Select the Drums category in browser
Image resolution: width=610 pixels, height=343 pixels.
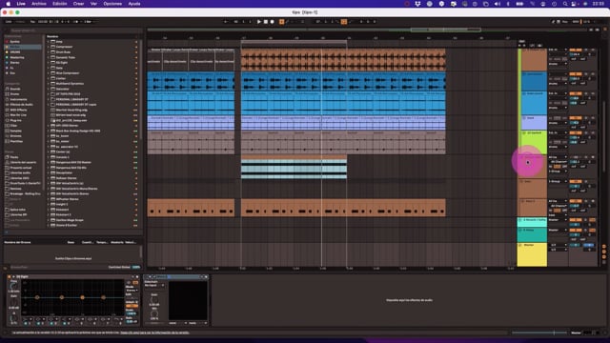click(x=15, y=94)
